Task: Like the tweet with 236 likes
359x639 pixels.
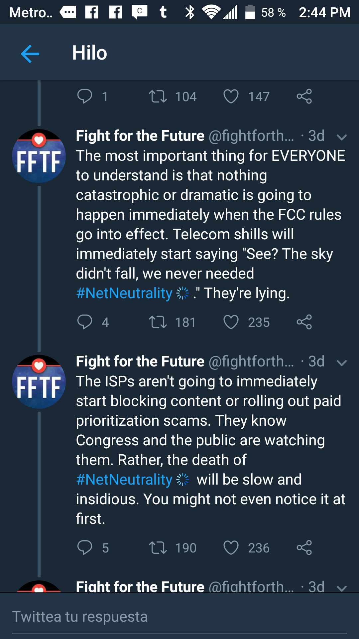Action: [x=231, y=548]
